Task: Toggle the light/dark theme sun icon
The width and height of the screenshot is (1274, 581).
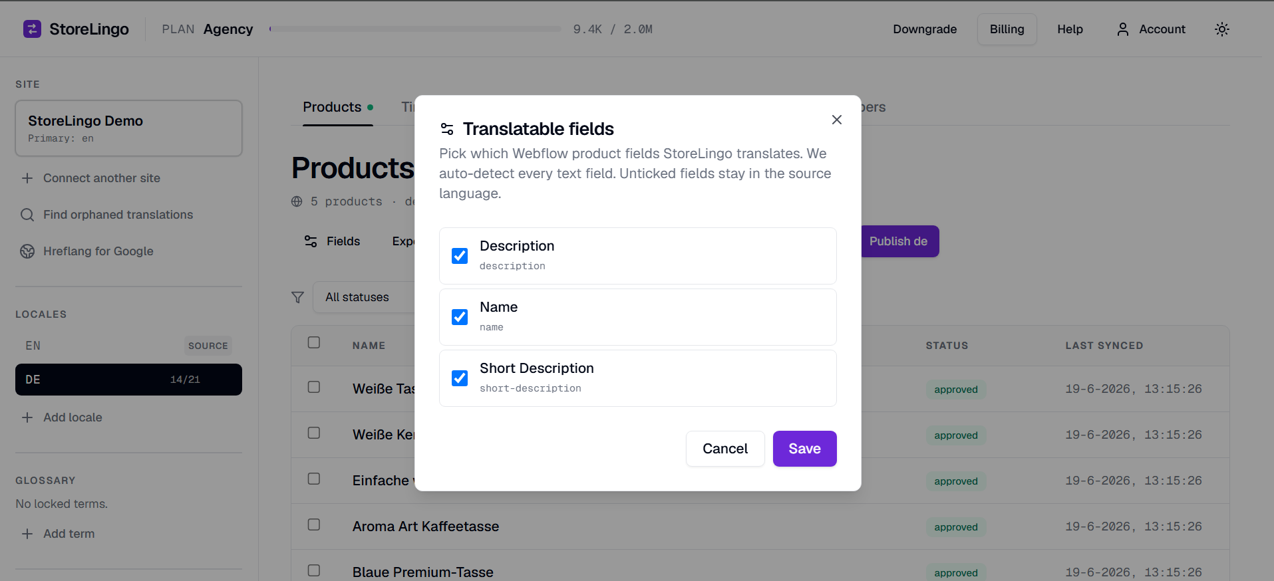Action: pos(1222,29)
